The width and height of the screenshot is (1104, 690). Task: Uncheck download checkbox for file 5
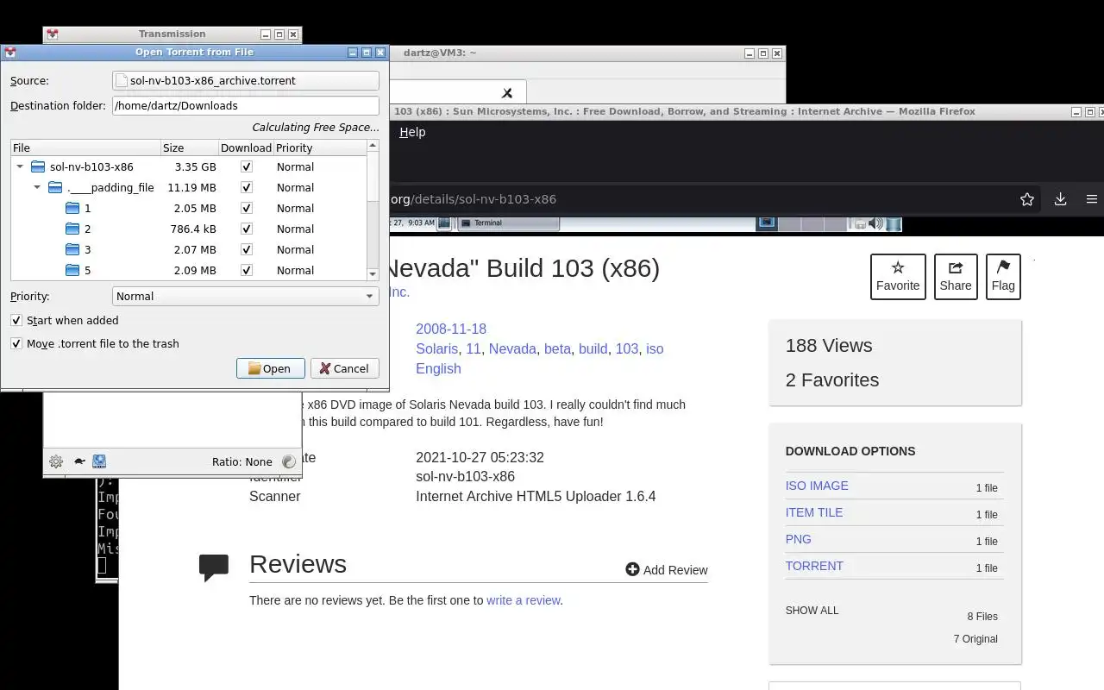[247, 270]
